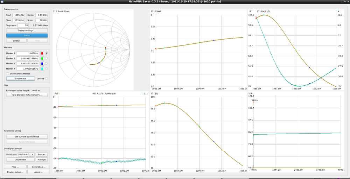Image resolution: width=350 pixels, height=179 pixels.
Task: Toggle the Locked radio button
Action: tap(47, 79)
